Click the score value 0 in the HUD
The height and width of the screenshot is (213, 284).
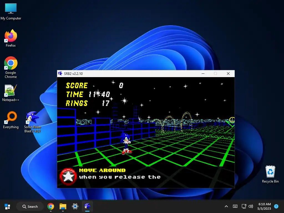click(121, 85)
